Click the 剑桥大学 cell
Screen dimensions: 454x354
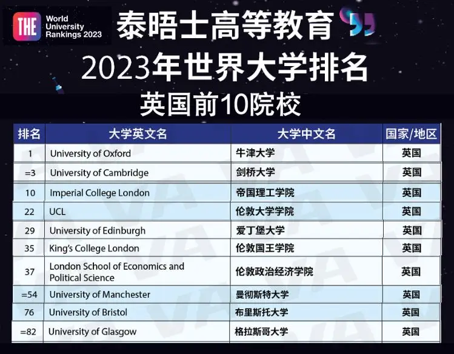(307, 173)
